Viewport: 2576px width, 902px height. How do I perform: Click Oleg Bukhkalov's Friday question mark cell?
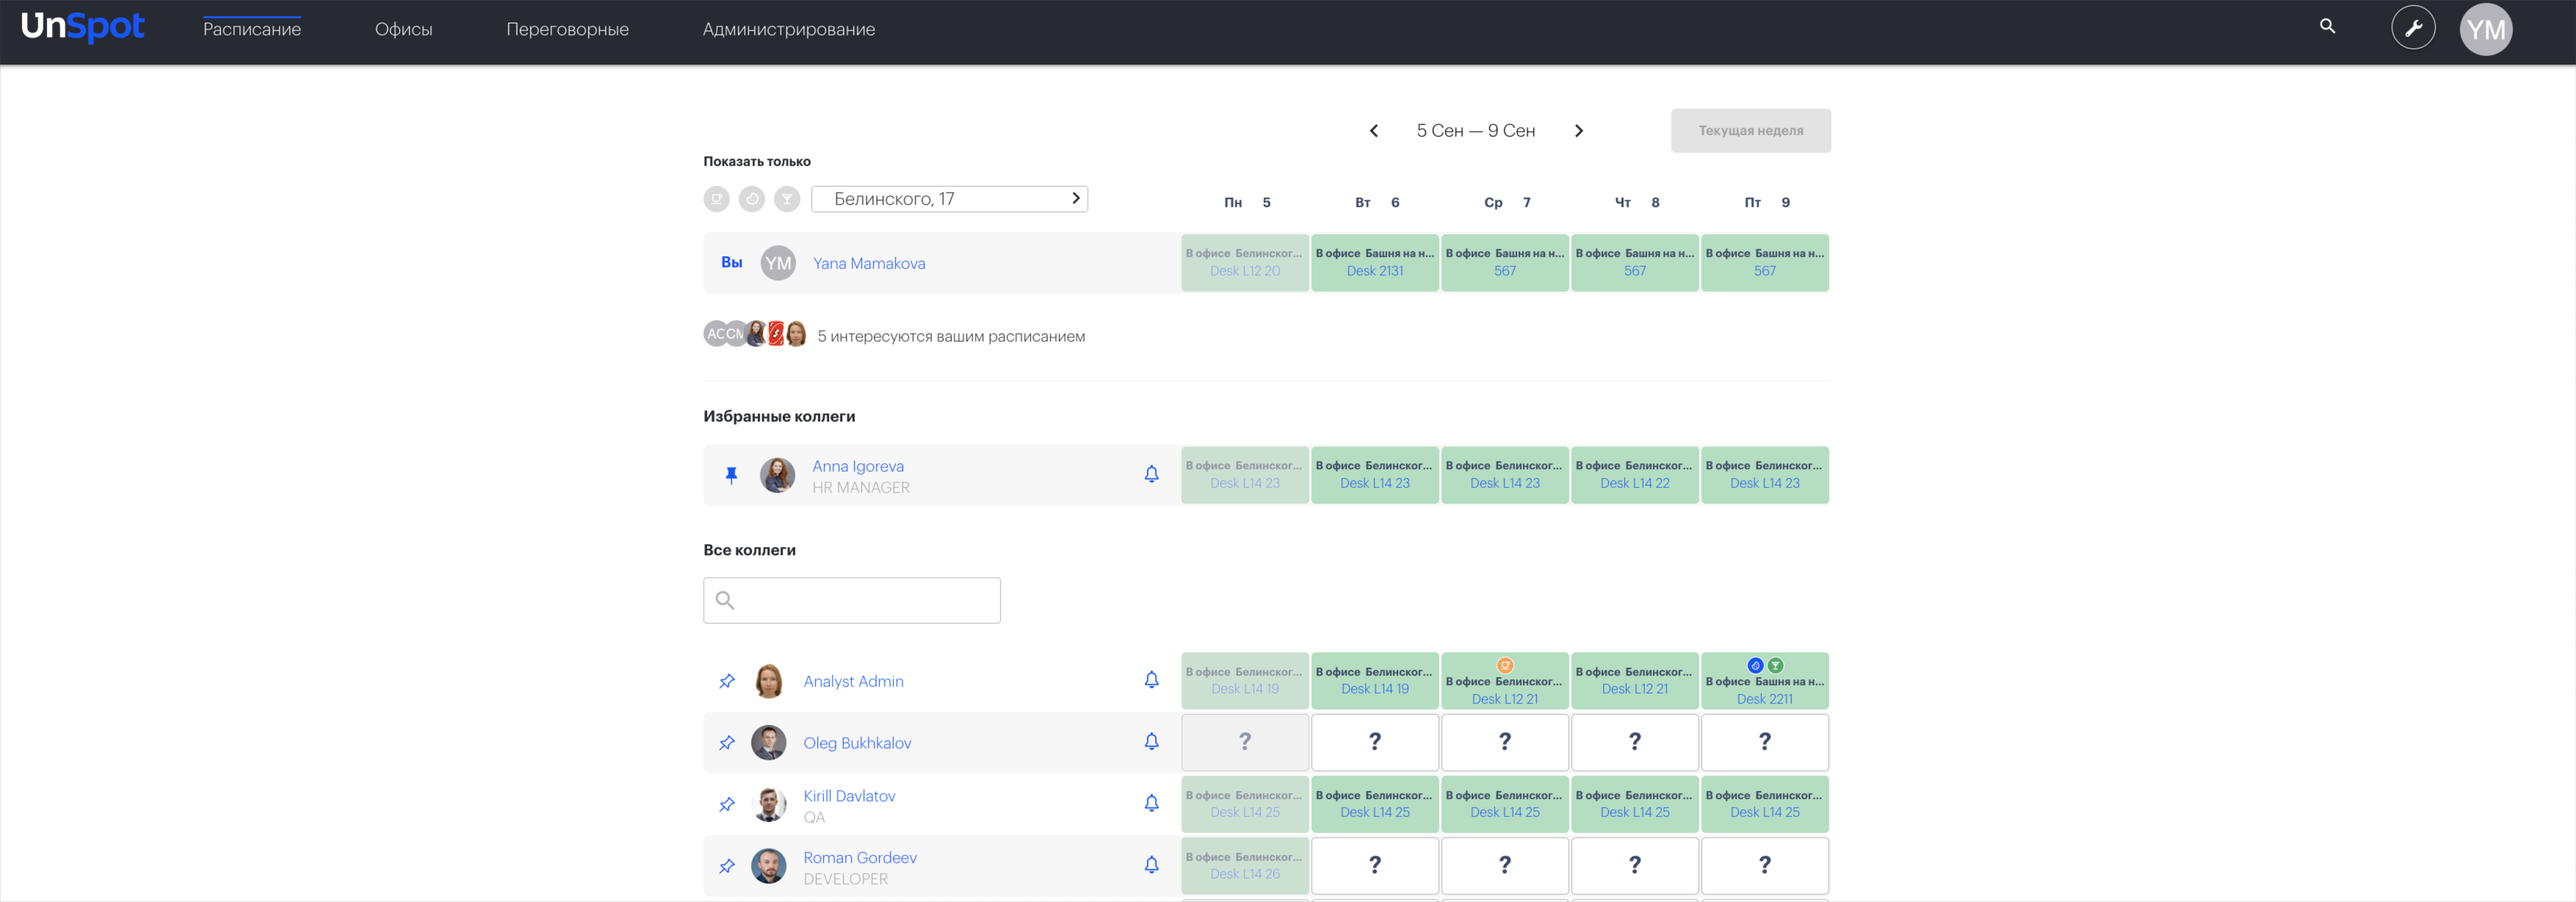[x=1765, y=742]
